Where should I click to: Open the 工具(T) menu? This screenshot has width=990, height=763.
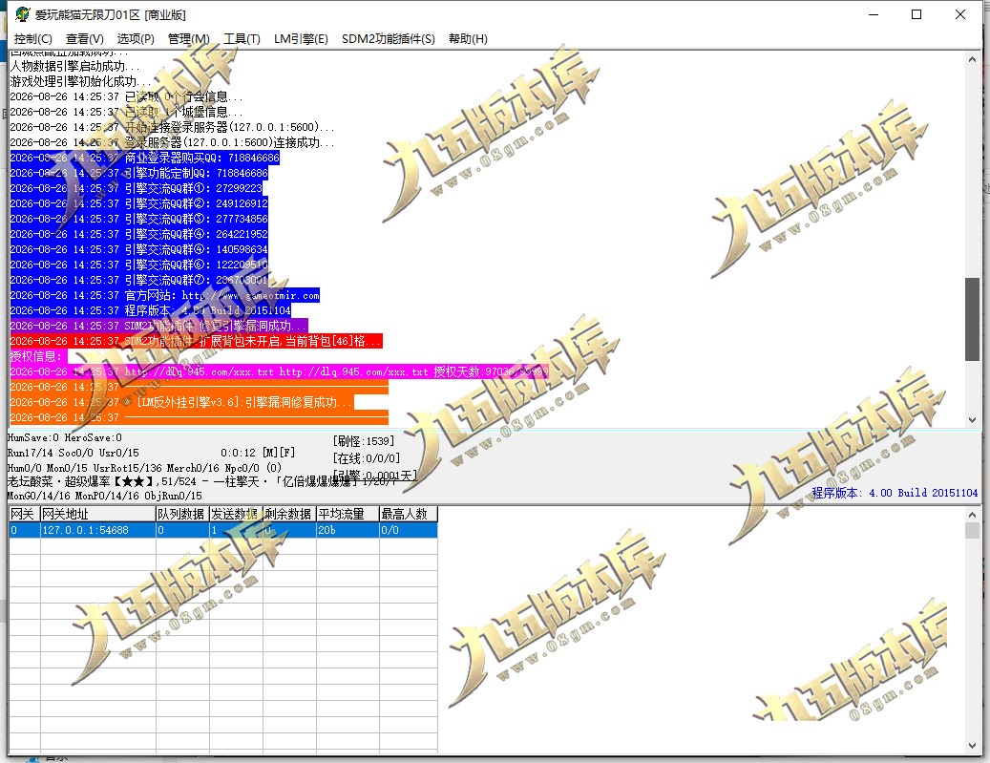(242, 39)
